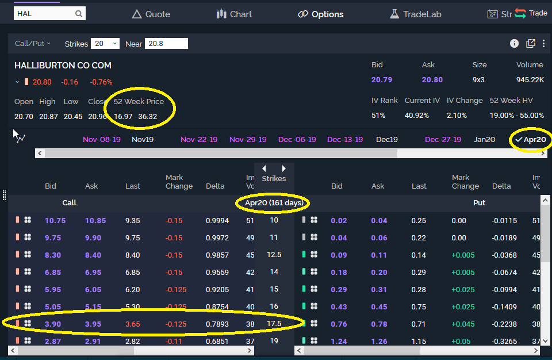Click the left arrow above Strikes
This screenshot has width=552, height=360.
(264, 168)
